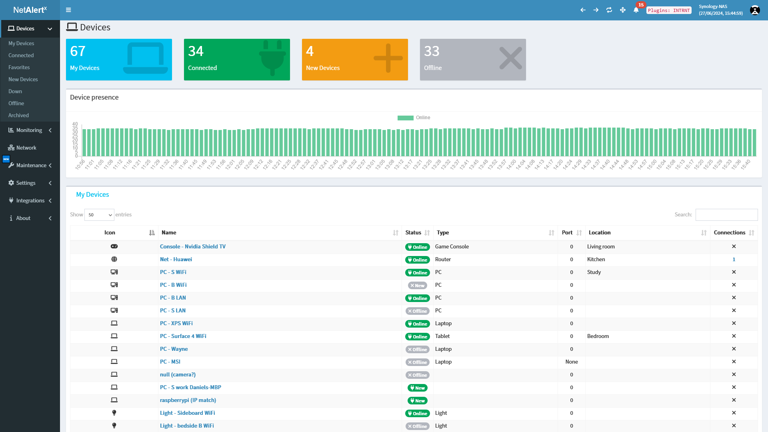The height and width of the screenshot is (432, 768).
Task: Click the device Search input field
Action: pos(726,215)
